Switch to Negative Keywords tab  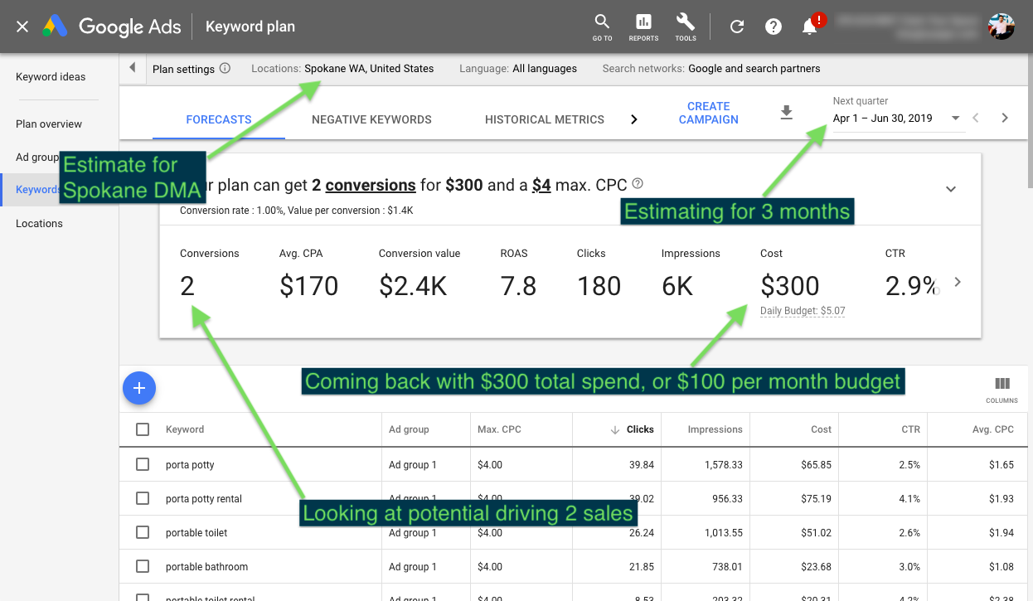tap(371, 119)
